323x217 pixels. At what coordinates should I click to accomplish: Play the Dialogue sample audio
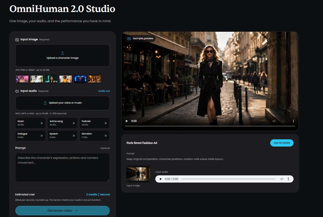[42, 136]
